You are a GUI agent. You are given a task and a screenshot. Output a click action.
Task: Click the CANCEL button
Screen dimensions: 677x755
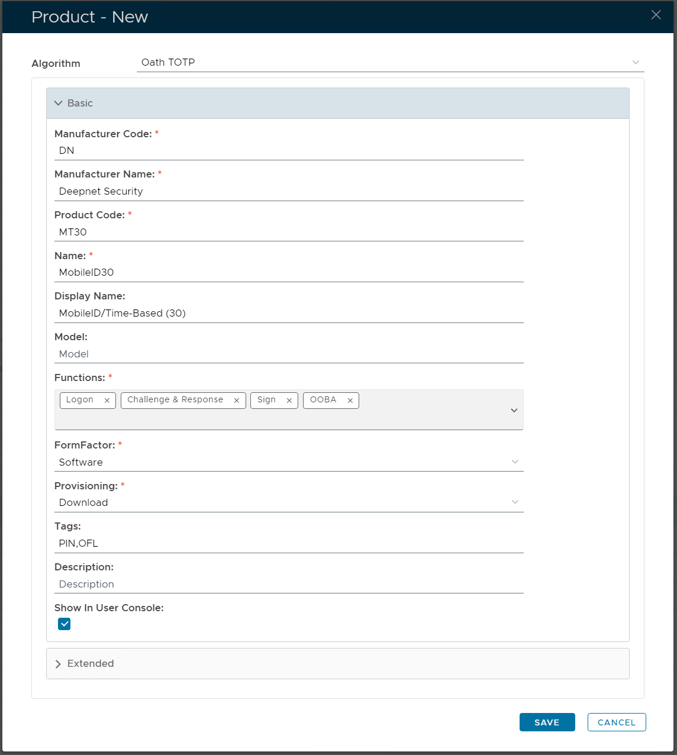(x=616, y=722)
